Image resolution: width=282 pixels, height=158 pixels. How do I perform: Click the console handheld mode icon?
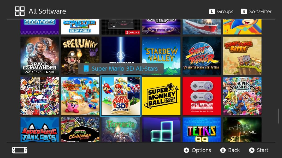[20, 150]
